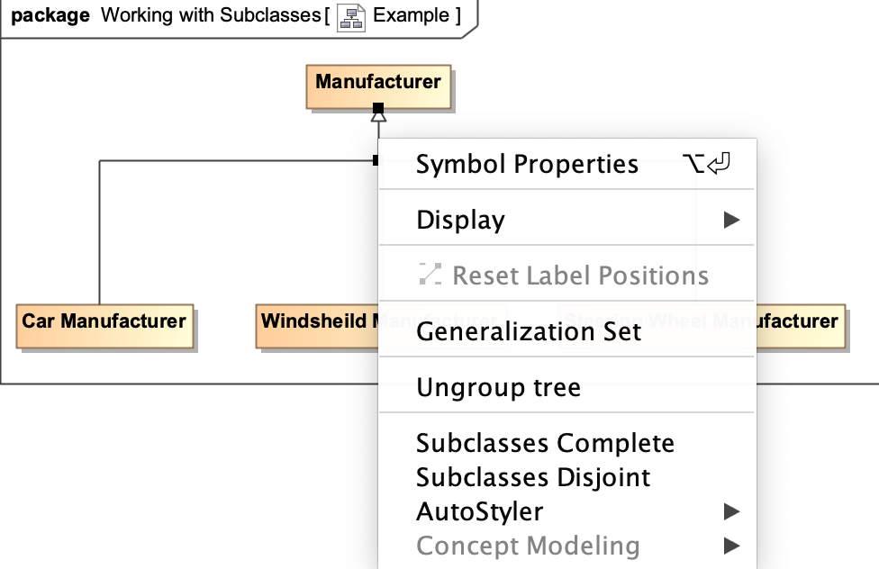Toggle Subclasses Disjoint option
This screenshot has width=879, height=569.
click(x=533, y=477)
